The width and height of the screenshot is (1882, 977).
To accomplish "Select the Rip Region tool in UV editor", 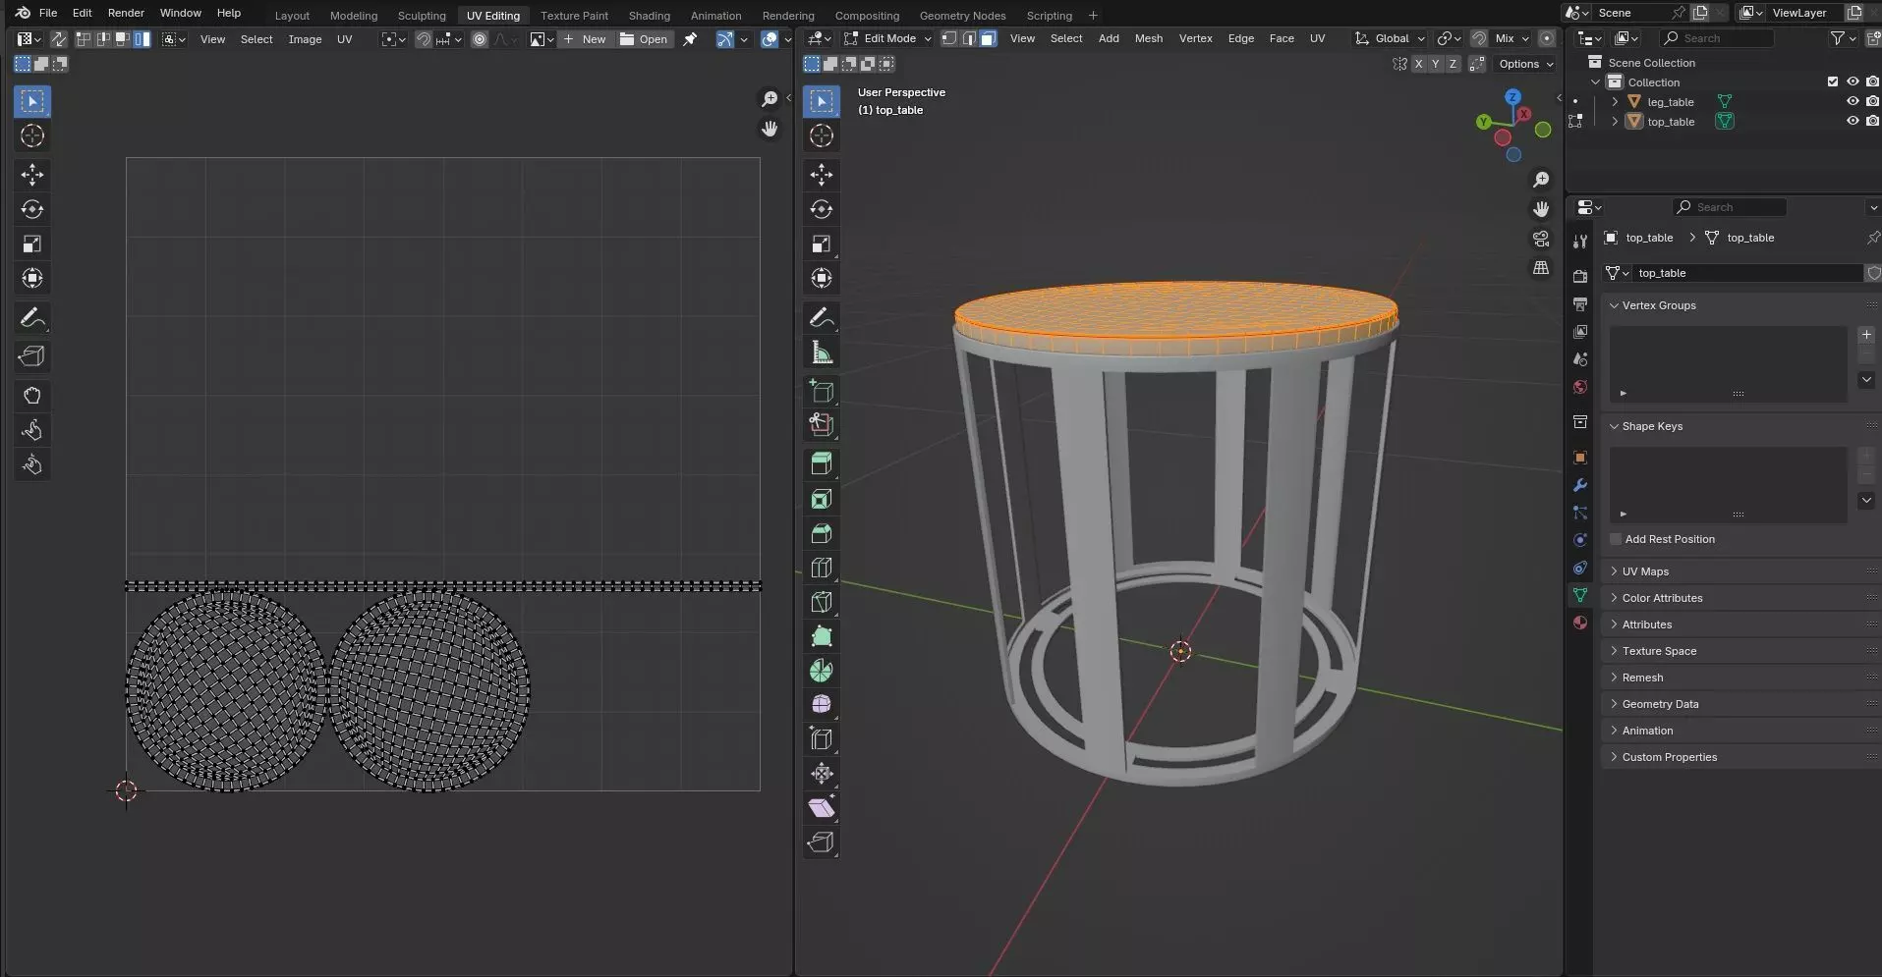I will 32,356.
